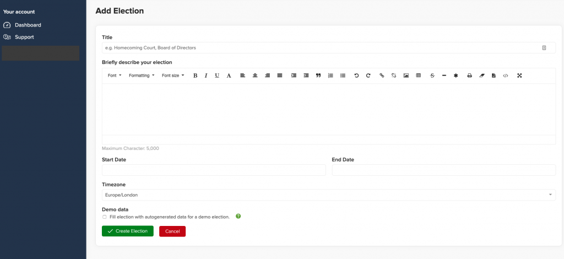Viewport: 564px width, 259px height.
Task: Select the Start Date field
Action: coord(214,170)
